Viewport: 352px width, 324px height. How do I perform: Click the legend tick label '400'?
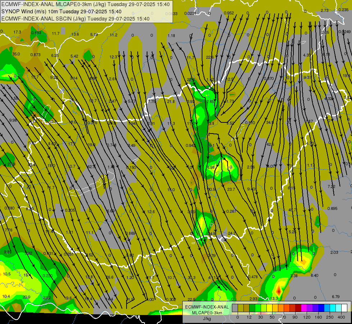point(341,317)
